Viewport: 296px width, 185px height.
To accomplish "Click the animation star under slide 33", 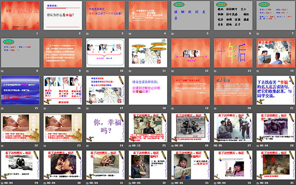I will pyautogui.click(x=173, y=183).
